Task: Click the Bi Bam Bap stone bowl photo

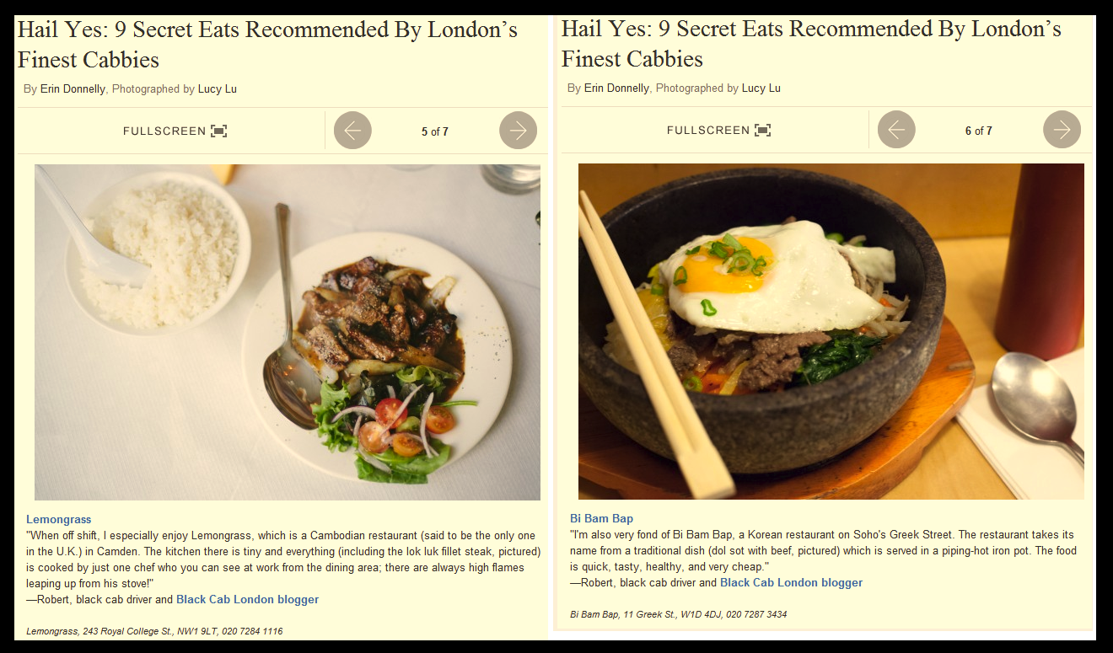Action: pos(831,331)
